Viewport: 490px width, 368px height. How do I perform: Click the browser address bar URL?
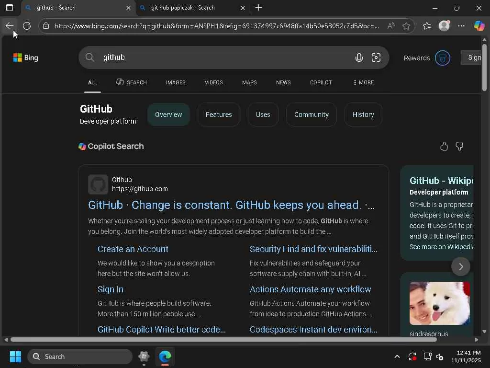coord(216,26)
